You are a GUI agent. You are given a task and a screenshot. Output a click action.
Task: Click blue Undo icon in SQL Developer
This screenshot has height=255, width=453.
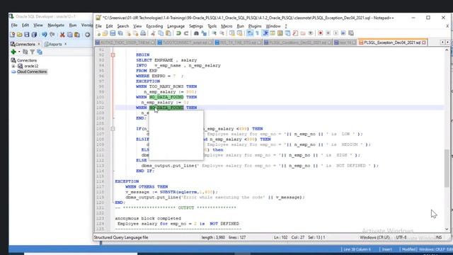pos(44,35)
